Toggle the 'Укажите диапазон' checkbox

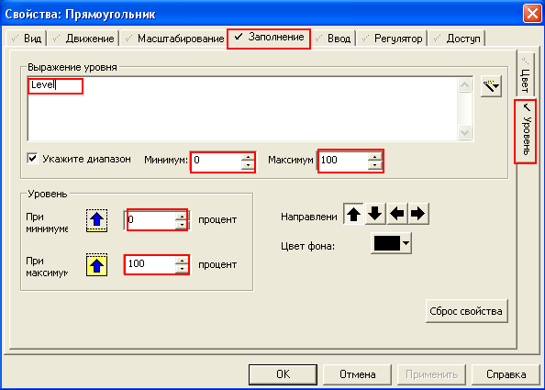click(x=33, y=159)
